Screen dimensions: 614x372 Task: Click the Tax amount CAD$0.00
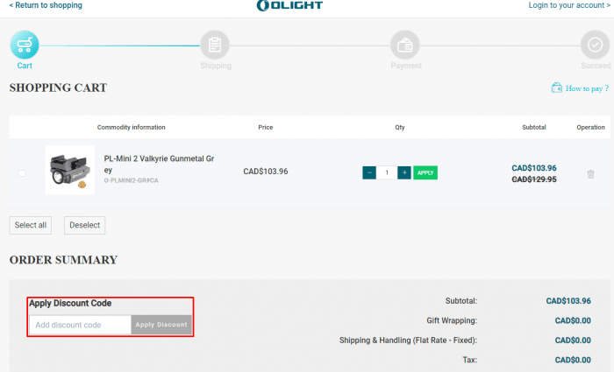[x=573, y=360]
